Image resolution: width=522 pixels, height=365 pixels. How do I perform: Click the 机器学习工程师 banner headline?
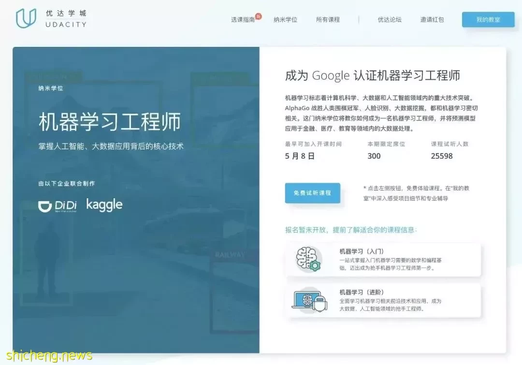[110, 121]
